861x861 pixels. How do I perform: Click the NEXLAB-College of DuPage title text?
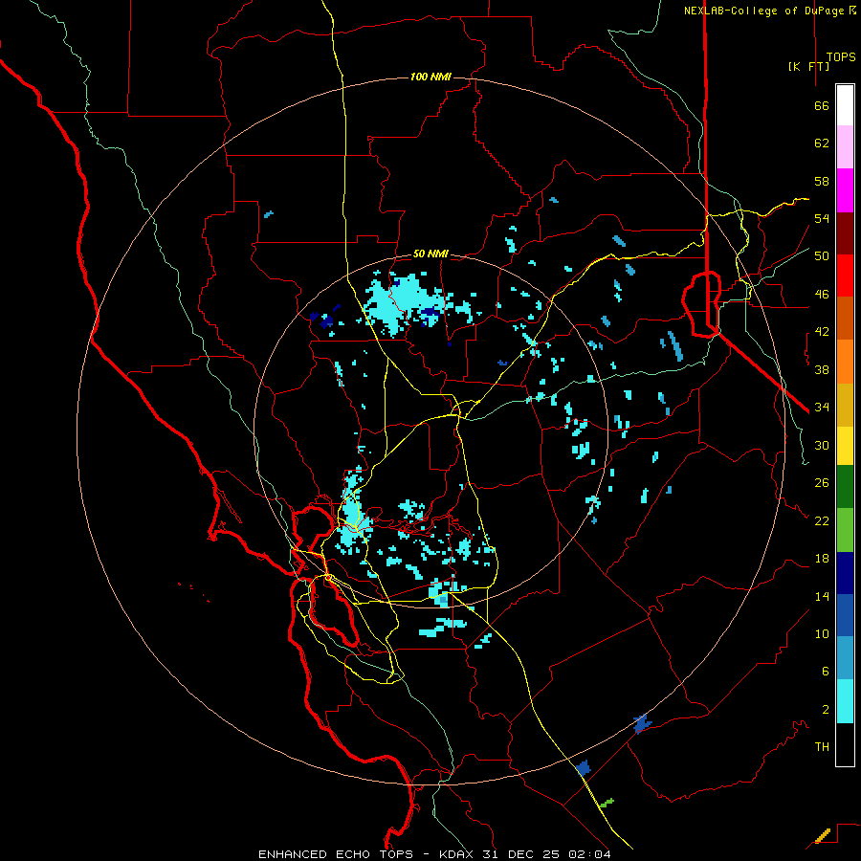point(765,11)
